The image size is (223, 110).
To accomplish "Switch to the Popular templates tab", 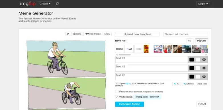I will click(202, 41).
